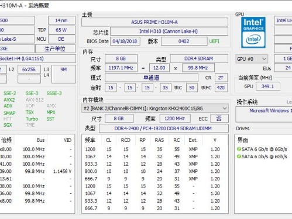
Task: Select the ECC 否 field
Action: point(219,119)
